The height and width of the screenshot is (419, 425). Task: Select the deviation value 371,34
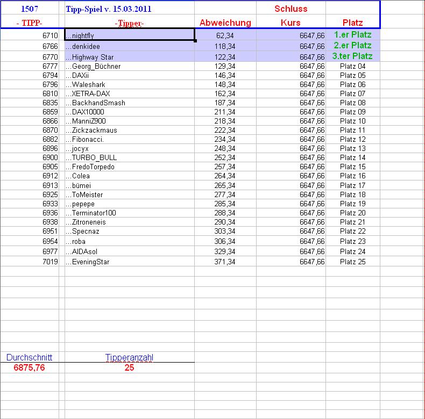[x=225, y=262]
